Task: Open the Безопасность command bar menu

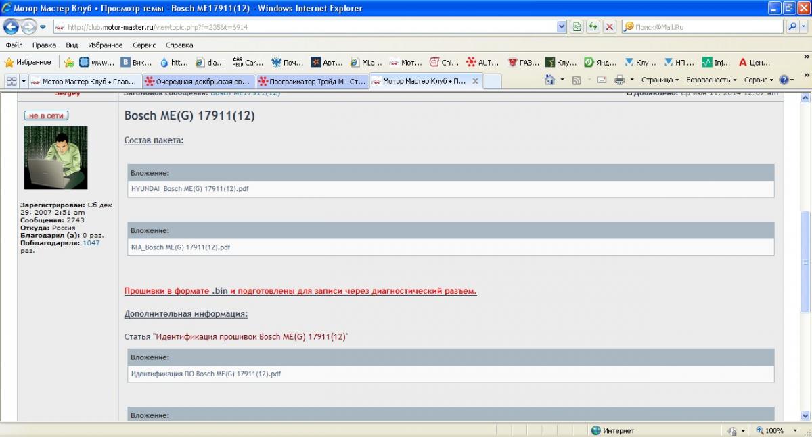Action: click(711, 80)
